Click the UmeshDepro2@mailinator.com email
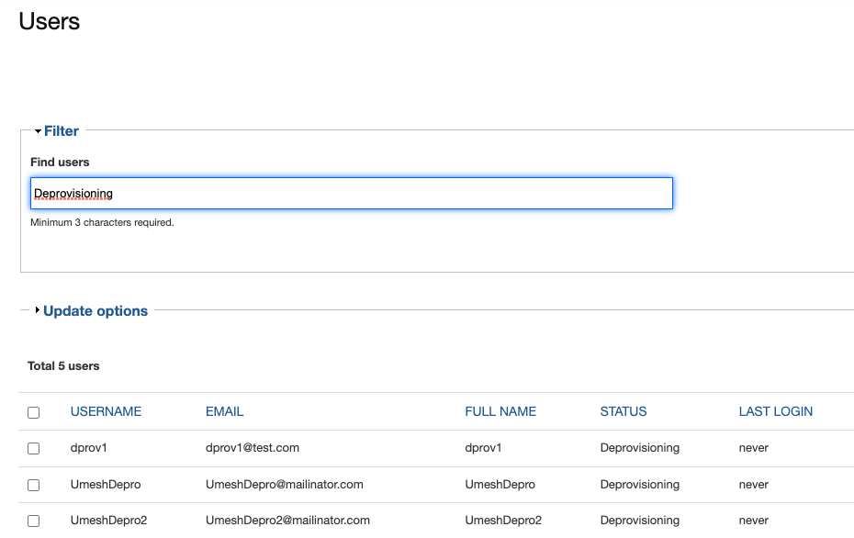 [x=287, y=520]
